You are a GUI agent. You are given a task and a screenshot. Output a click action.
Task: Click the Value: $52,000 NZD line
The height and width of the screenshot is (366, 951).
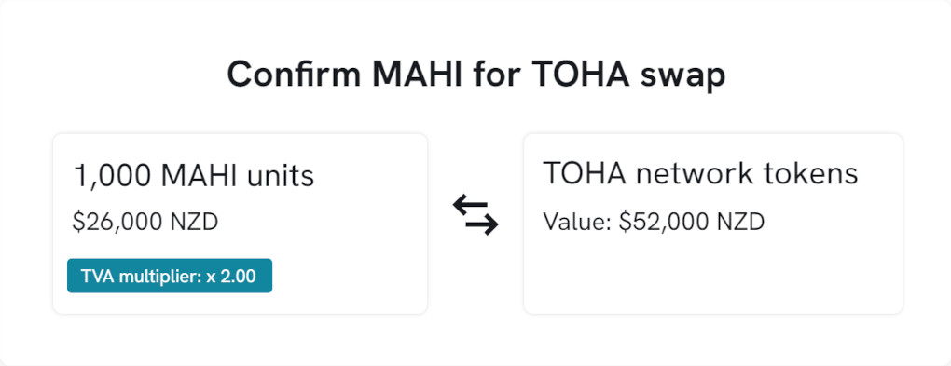point(654,222)
